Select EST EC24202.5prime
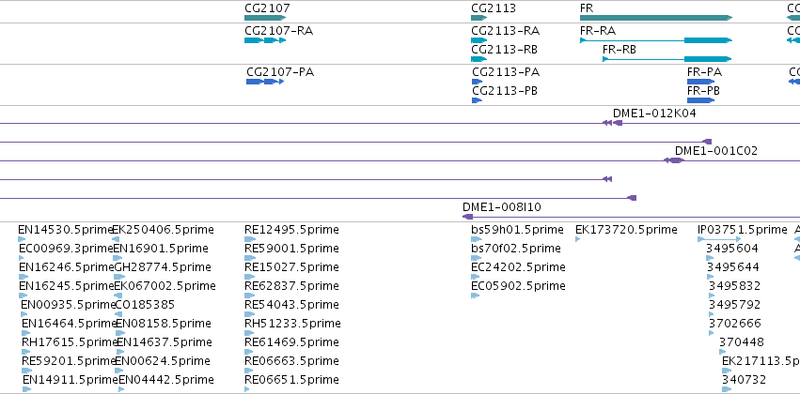This screenshot has height=394, width=800. click(518, 267)
